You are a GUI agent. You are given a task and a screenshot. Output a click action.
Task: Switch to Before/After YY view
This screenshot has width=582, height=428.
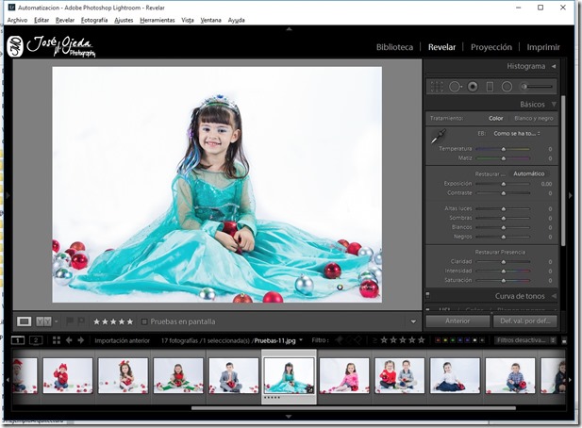pyautogui.click(x=43, y=321)
